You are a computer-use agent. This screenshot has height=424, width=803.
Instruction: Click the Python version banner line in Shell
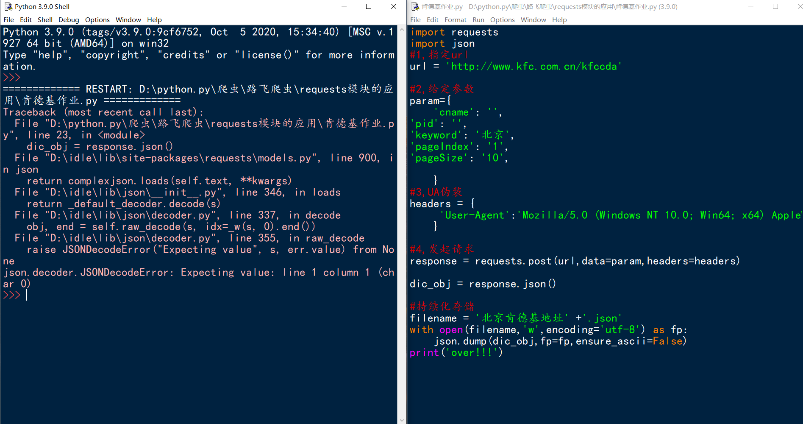(199, 38)
